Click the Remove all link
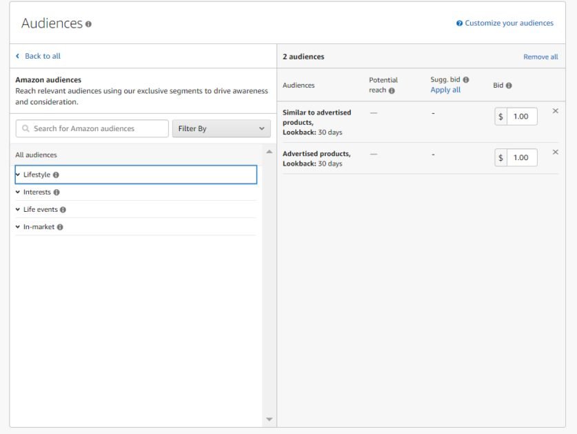The width and height of the screenshot is (577, 434). pyautogui.click(x=540, y=57)
